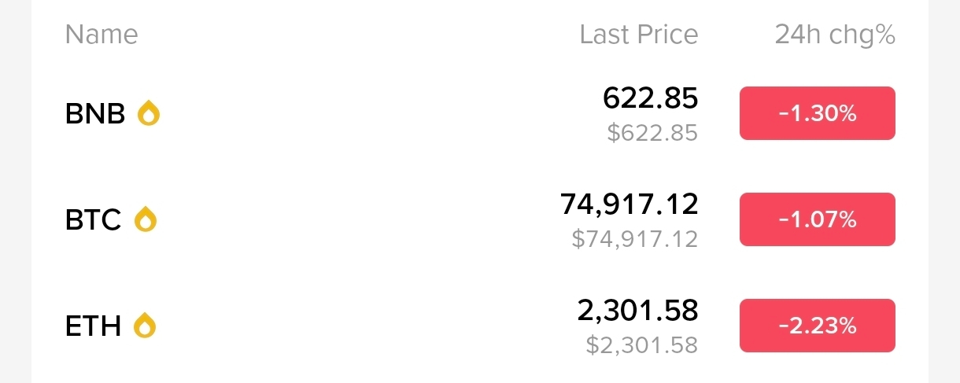The image size is (960, 383).
Task: Select the gray $74,917.12 USD value
Action: pos(634,238)
